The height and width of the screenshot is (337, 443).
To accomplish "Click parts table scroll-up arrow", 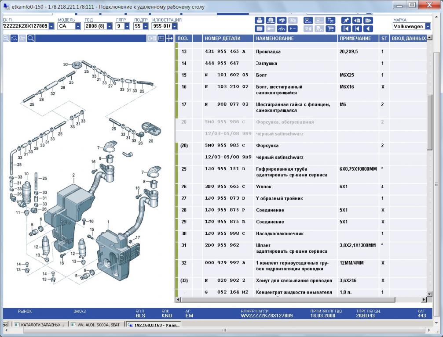I will 429,37.
